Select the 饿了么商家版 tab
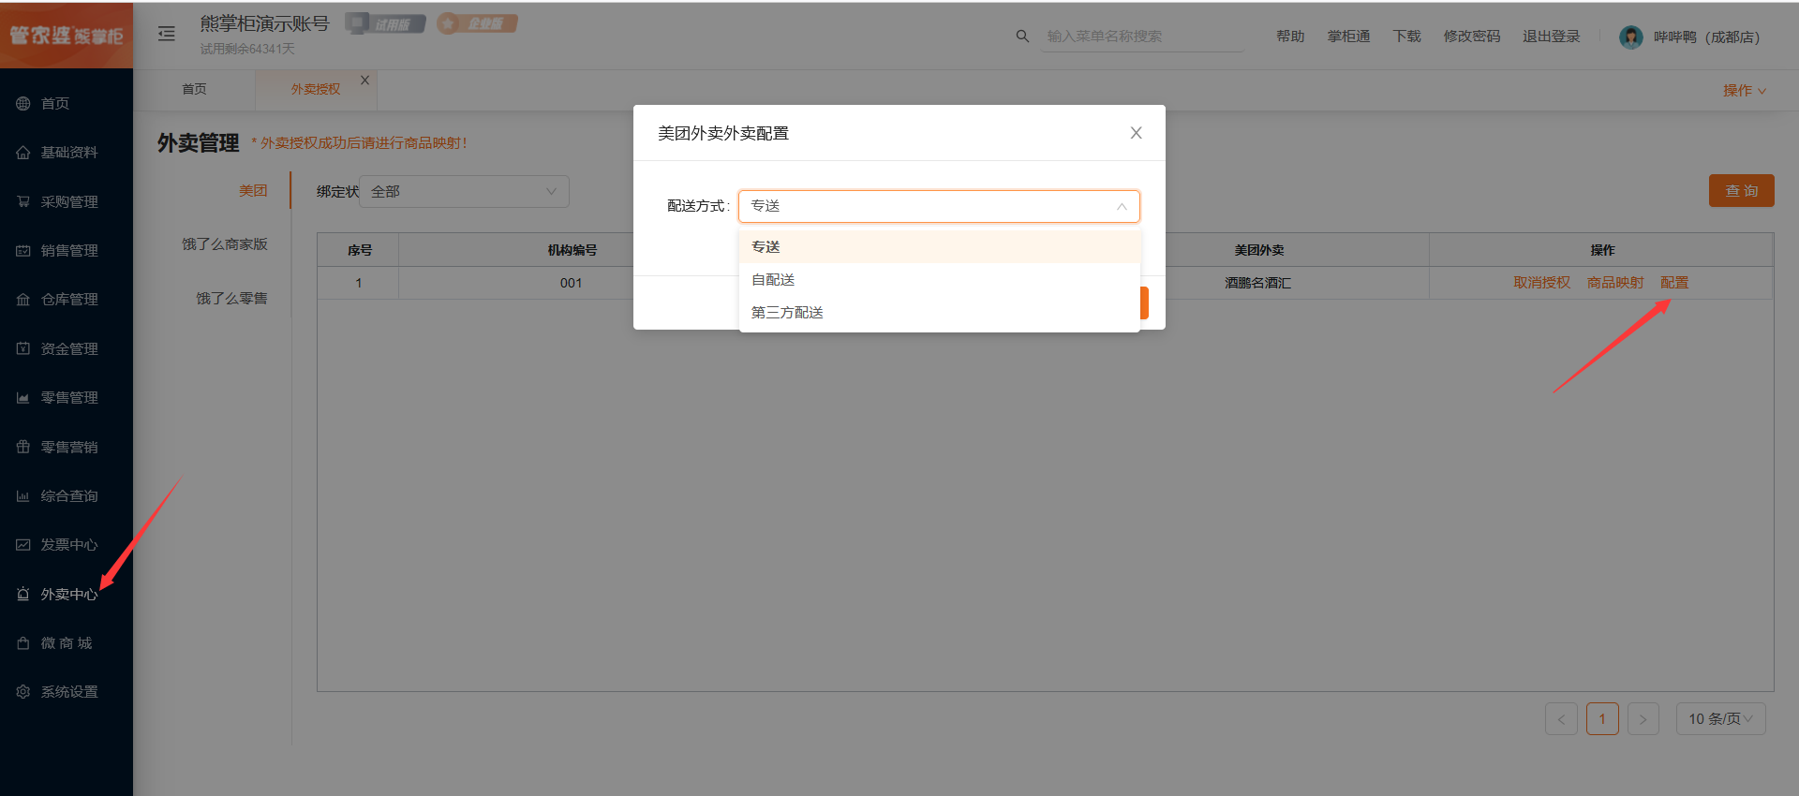Screen dimensions: 1799x796 225,243
